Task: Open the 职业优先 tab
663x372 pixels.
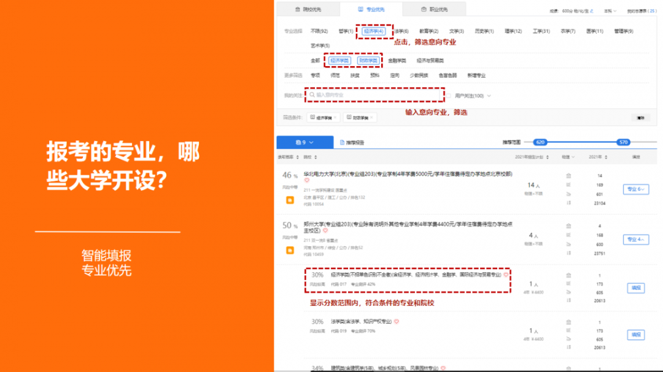Action: tap(434, 9)
